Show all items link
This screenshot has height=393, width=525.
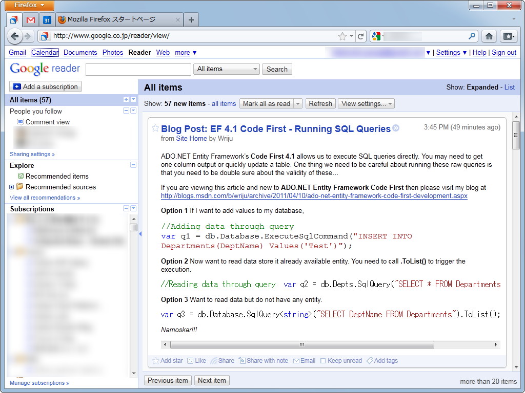(224, 103)
